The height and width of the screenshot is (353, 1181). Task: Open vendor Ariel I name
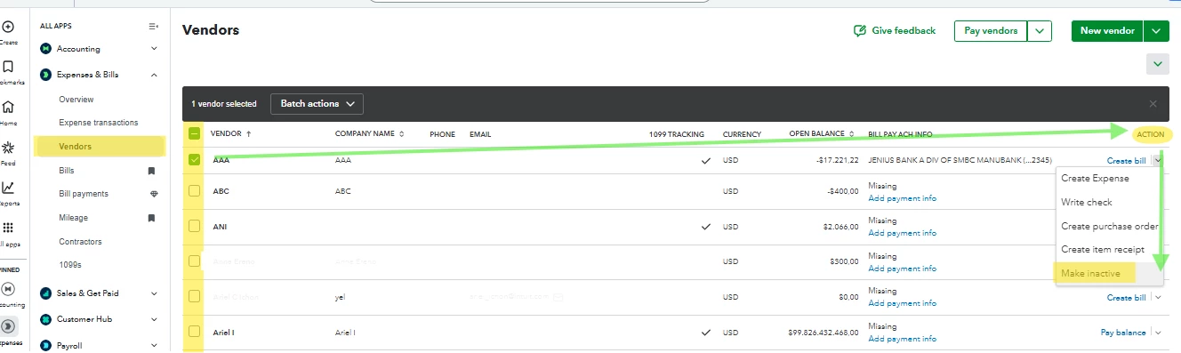point(223,333)
